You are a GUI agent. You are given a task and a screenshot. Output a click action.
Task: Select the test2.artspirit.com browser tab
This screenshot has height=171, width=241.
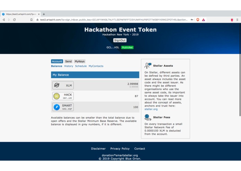pos(20,14)
